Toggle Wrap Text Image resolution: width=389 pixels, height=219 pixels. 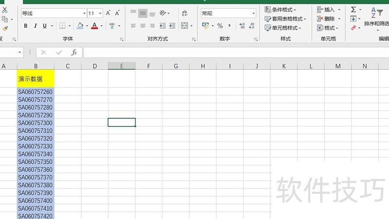point(185,13)
